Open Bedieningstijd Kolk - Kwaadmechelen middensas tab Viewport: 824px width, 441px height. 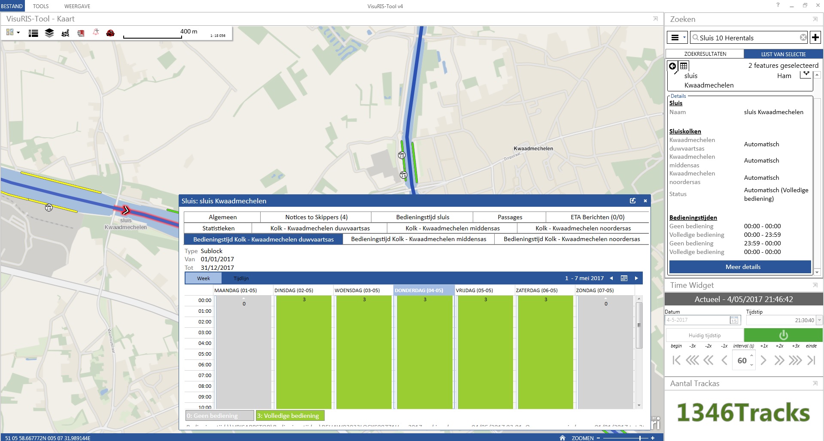point(419,239)
